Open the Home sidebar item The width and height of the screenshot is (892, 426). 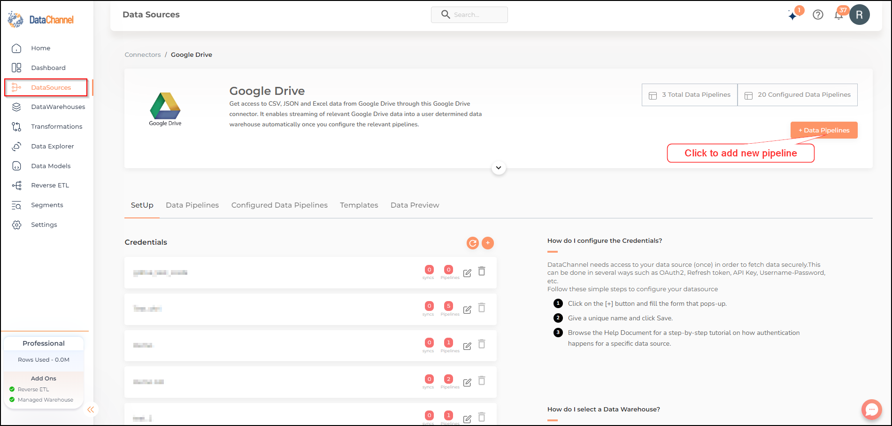40,48
